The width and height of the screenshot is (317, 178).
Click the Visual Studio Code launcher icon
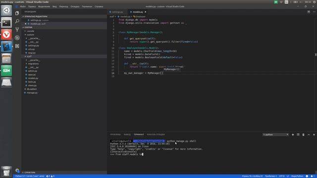pos(6,46)
